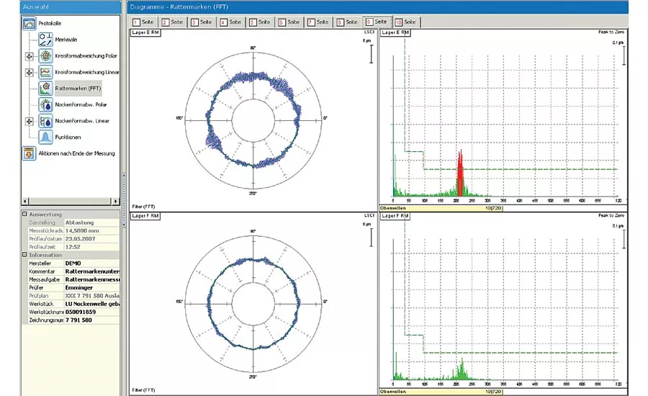Click the Prüfplan value XXX 7 791 580
Screen dimensions: 648x396
pyautogui.click(x=91, y=295)
